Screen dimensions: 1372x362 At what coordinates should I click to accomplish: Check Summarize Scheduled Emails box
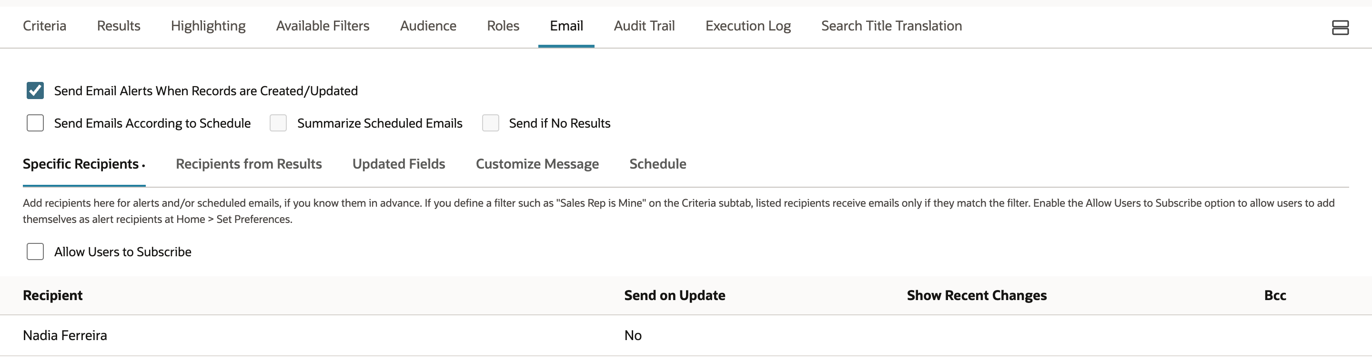[278, 123]
